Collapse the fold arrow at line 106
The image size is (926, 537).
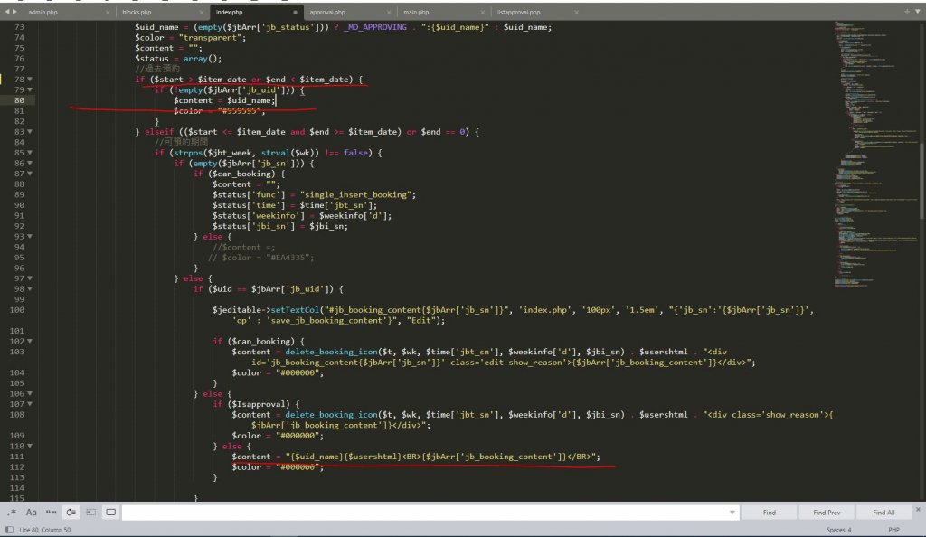(30, 393)
